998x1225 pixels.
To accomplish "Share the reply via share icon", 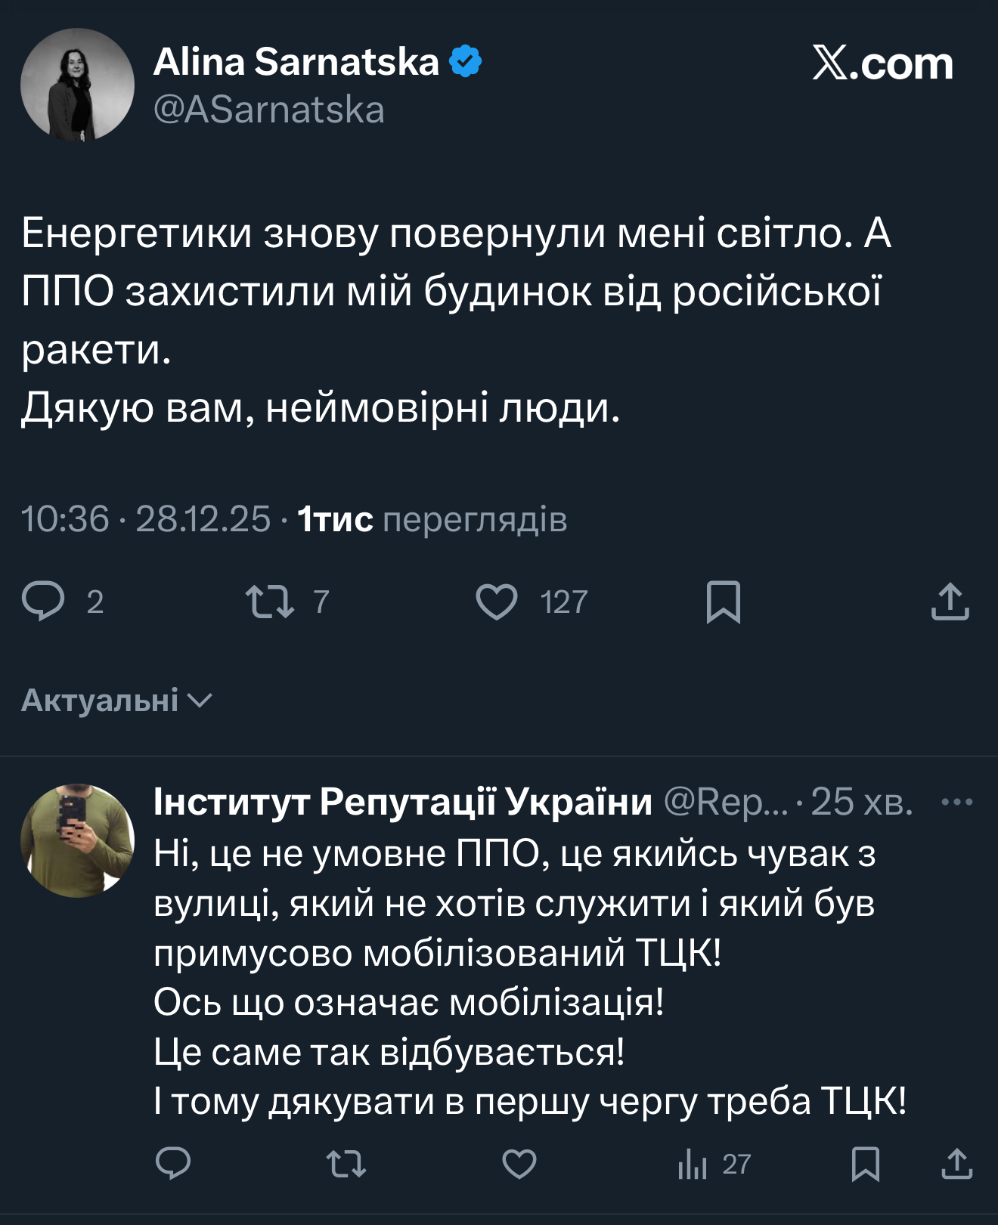I will click(x=956, y=1164).
